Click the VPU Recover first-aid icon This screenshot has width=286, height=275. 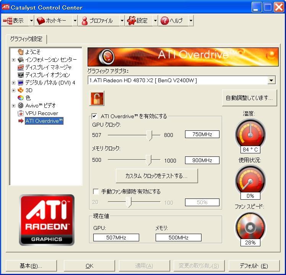(x=21, y=113)
